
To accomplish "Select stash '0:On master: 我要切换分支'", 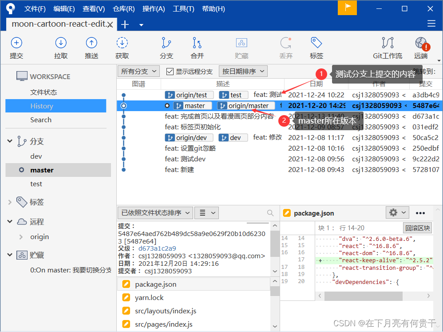I will (x=71, y=270).
